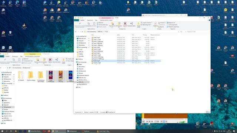Open Video Tools tab in front Explorer
This screenshot has height=133, width=237.
[x=106, y=20]
